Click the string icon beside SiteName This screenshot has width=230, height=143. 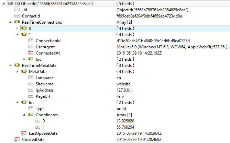[x=31, y=84]
